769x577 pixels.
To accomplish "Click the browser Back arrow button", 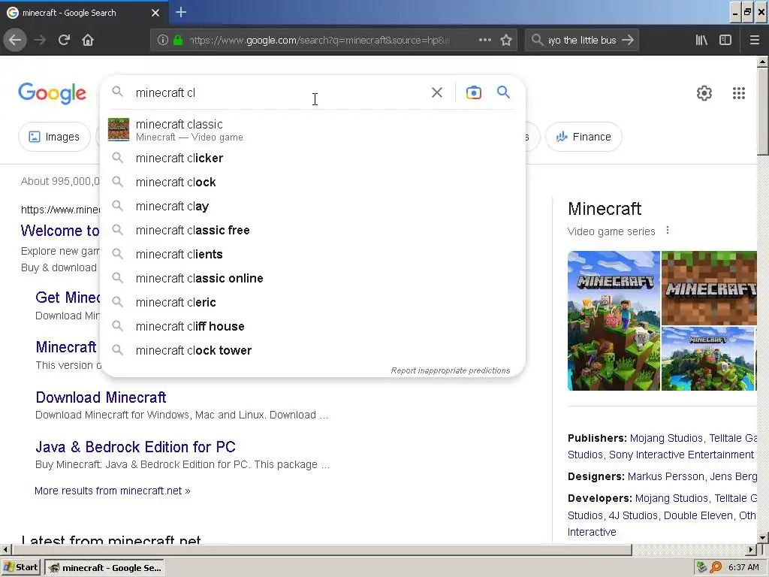I will pos(15,41).
